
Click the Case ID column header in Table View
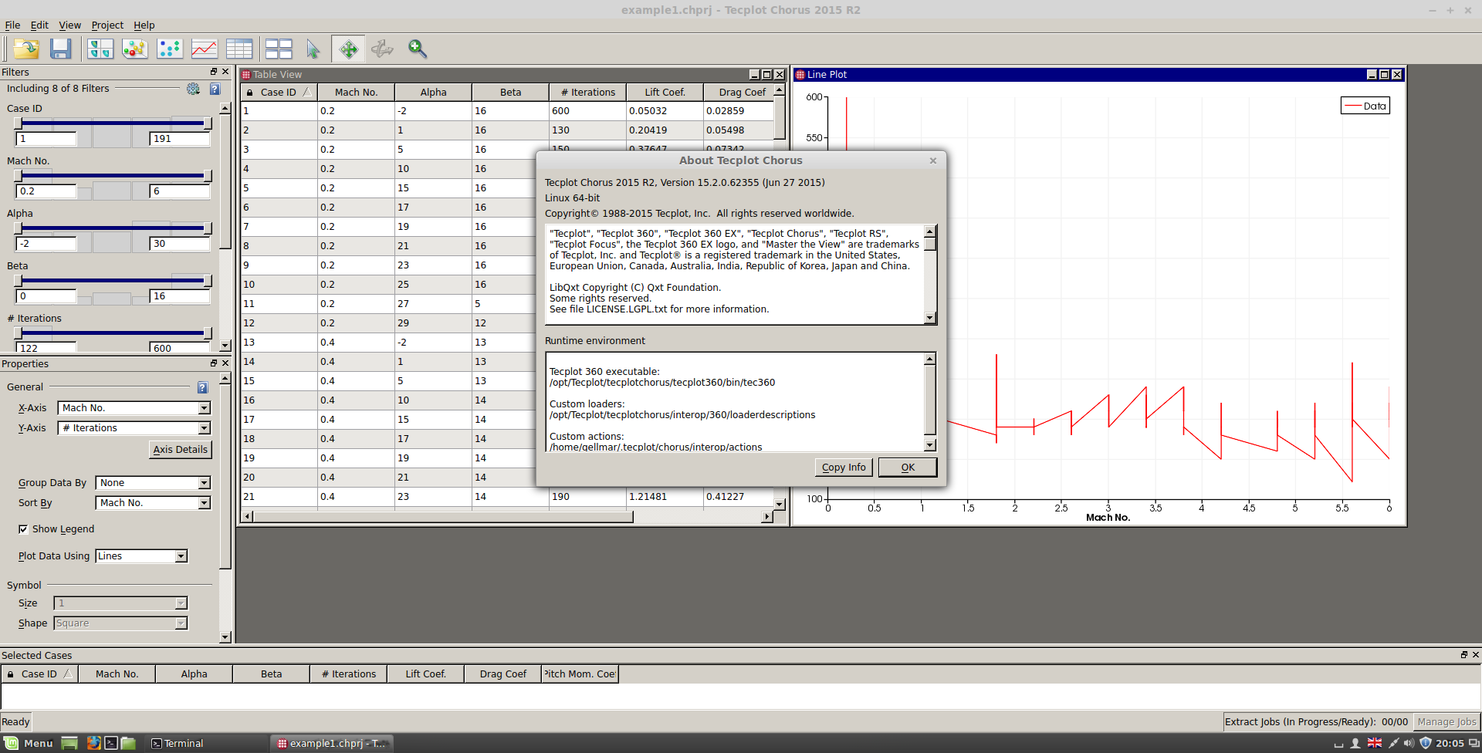tap(279, 92)
